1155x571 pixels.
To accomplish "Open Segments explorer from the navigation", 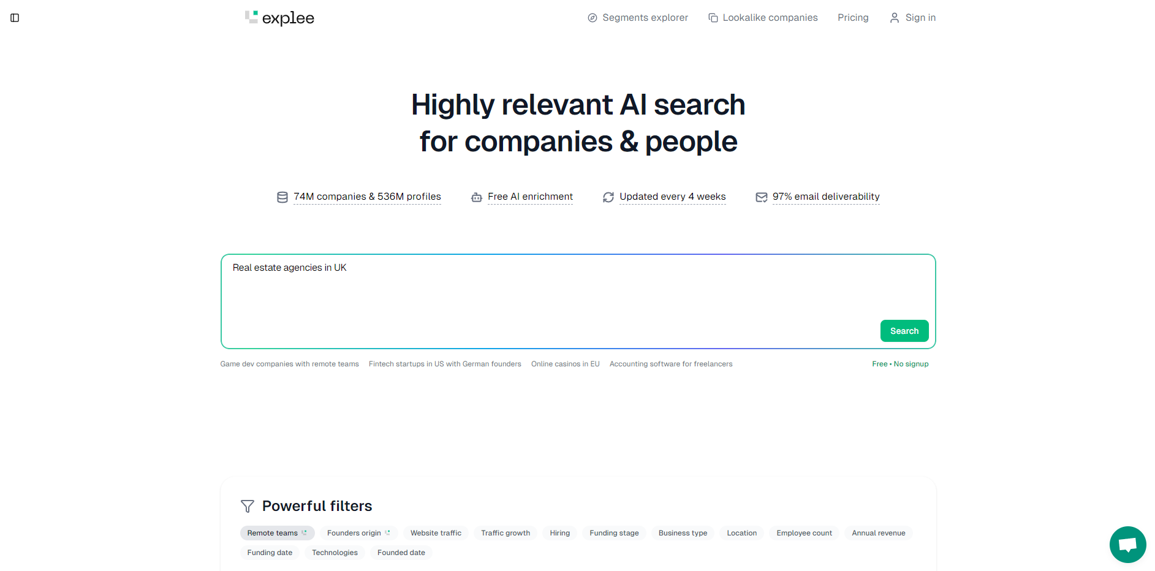I will tap(638, 18).
